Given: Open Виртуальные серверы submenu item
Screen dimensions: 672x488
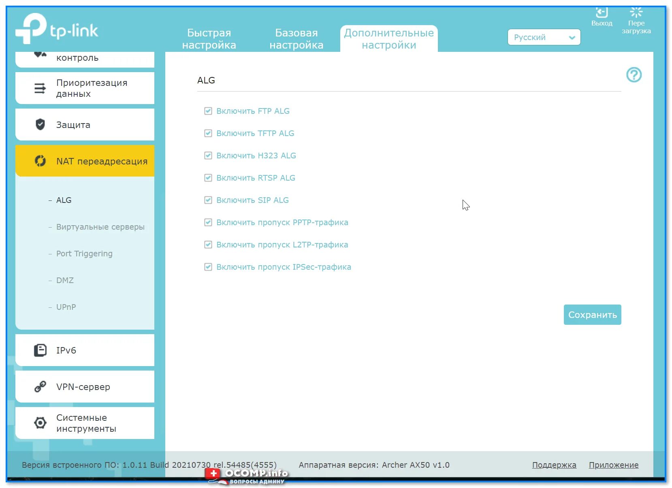Looking at the screenshot, I should pyautogui.click(x=100, y=227).
